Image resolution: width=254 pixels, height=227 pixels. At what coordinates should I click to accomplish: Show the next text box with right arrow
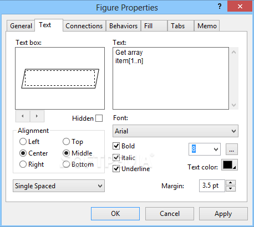[37, 116]
